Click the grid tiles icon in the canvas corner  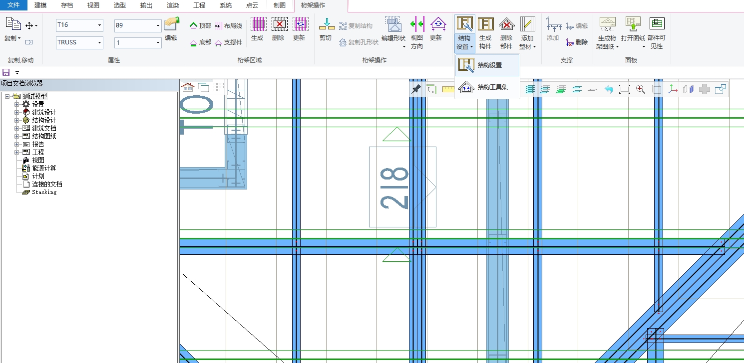pyautogui.click(x=219, y=87)
